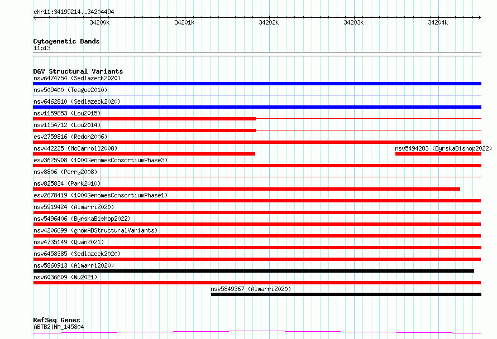This screenshot has width=497, height=339.
Task: Click the 34202k ruler position marker
Action: (269, 22)
